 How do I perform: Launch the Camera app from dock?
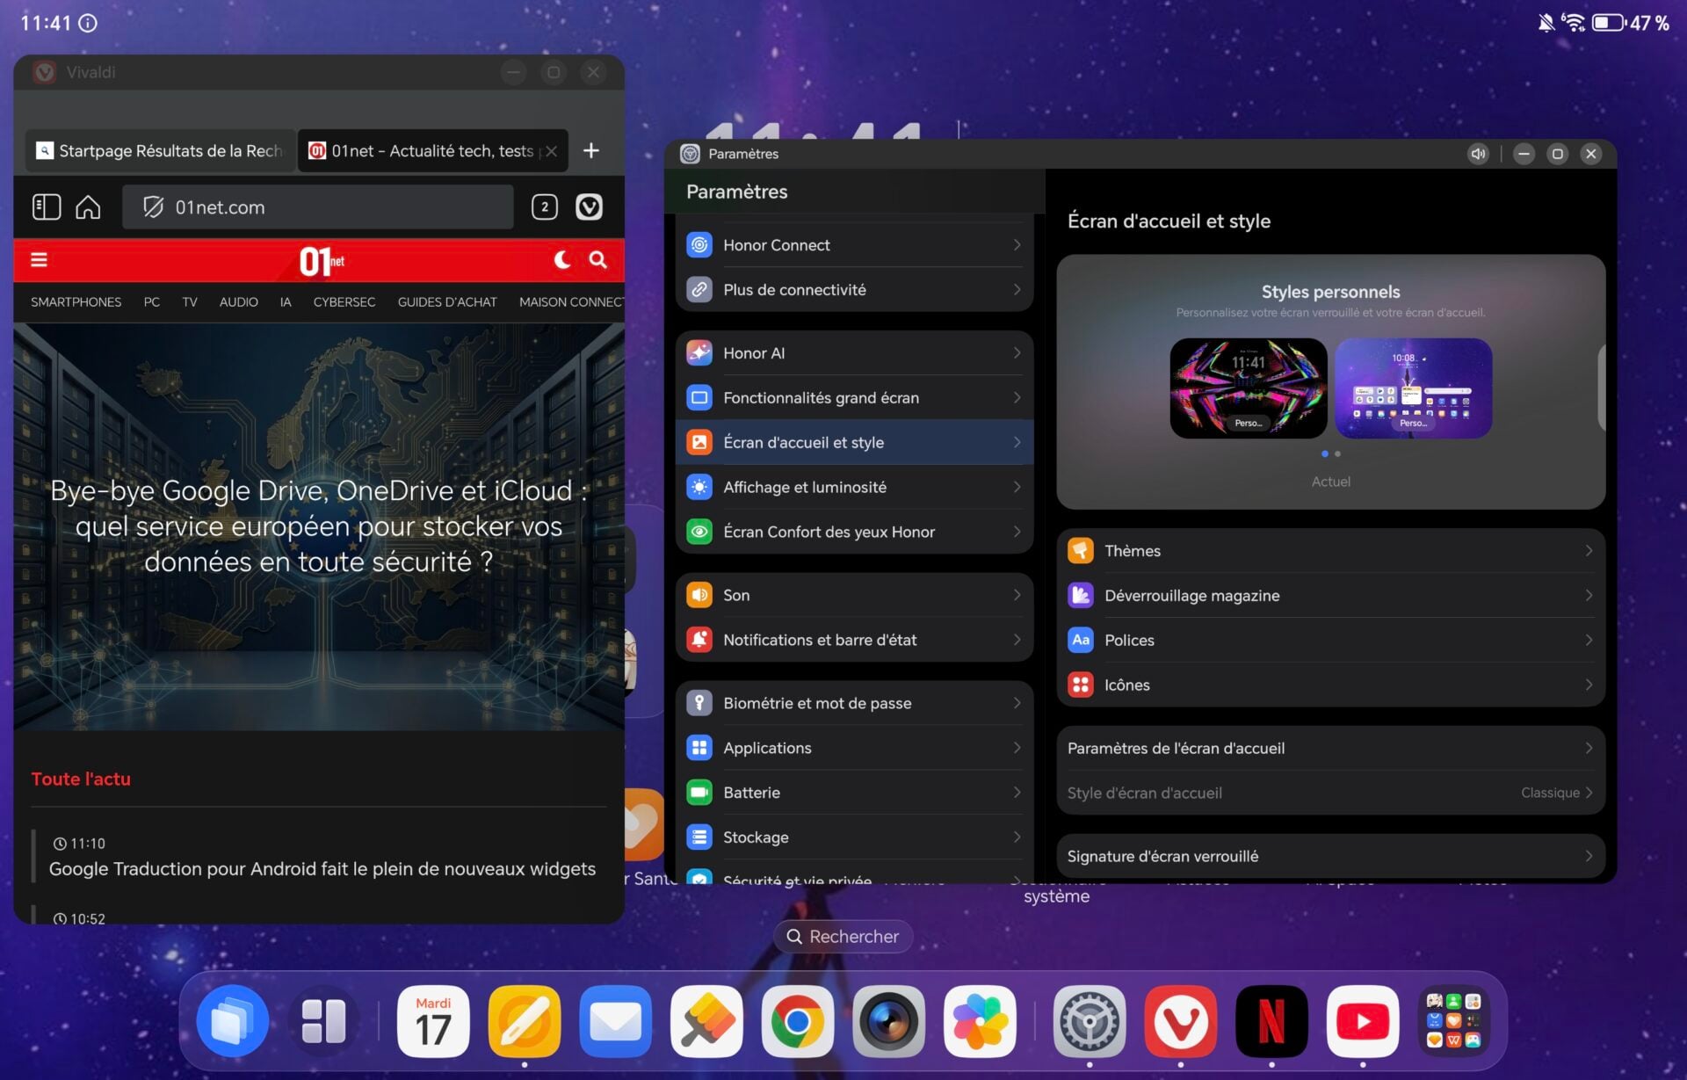(888, 1021)
